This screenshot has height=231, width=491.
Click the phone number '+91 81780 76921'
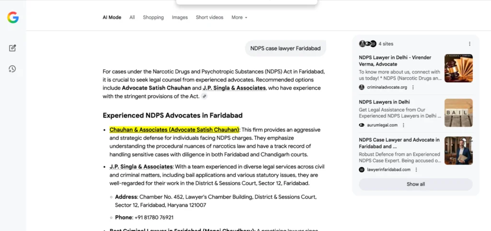click(154, 218)
